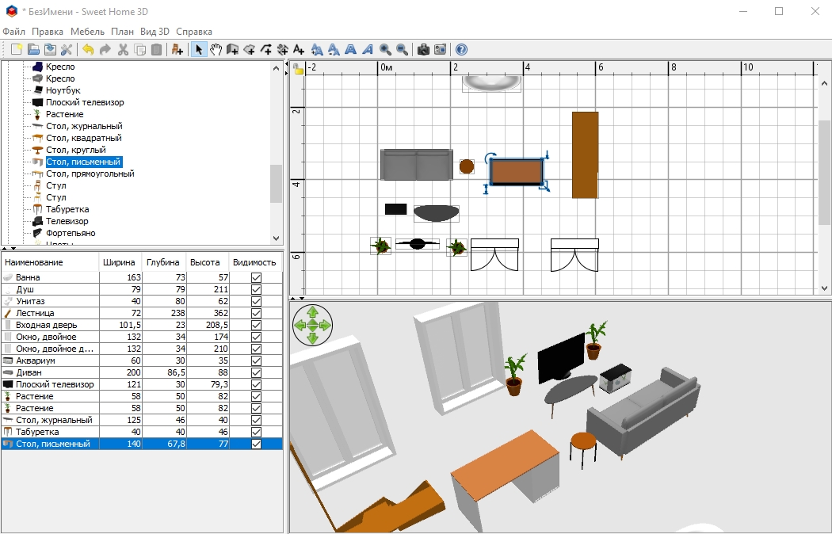Image resolution: width=832 pixels, height=534 pixels.
Task: Select the Лестница row in the table
Action: click(x=142, y=313)
